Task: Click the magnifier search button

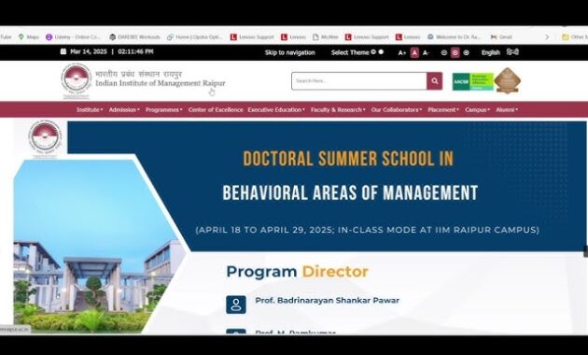Action: tap(435, 81)
